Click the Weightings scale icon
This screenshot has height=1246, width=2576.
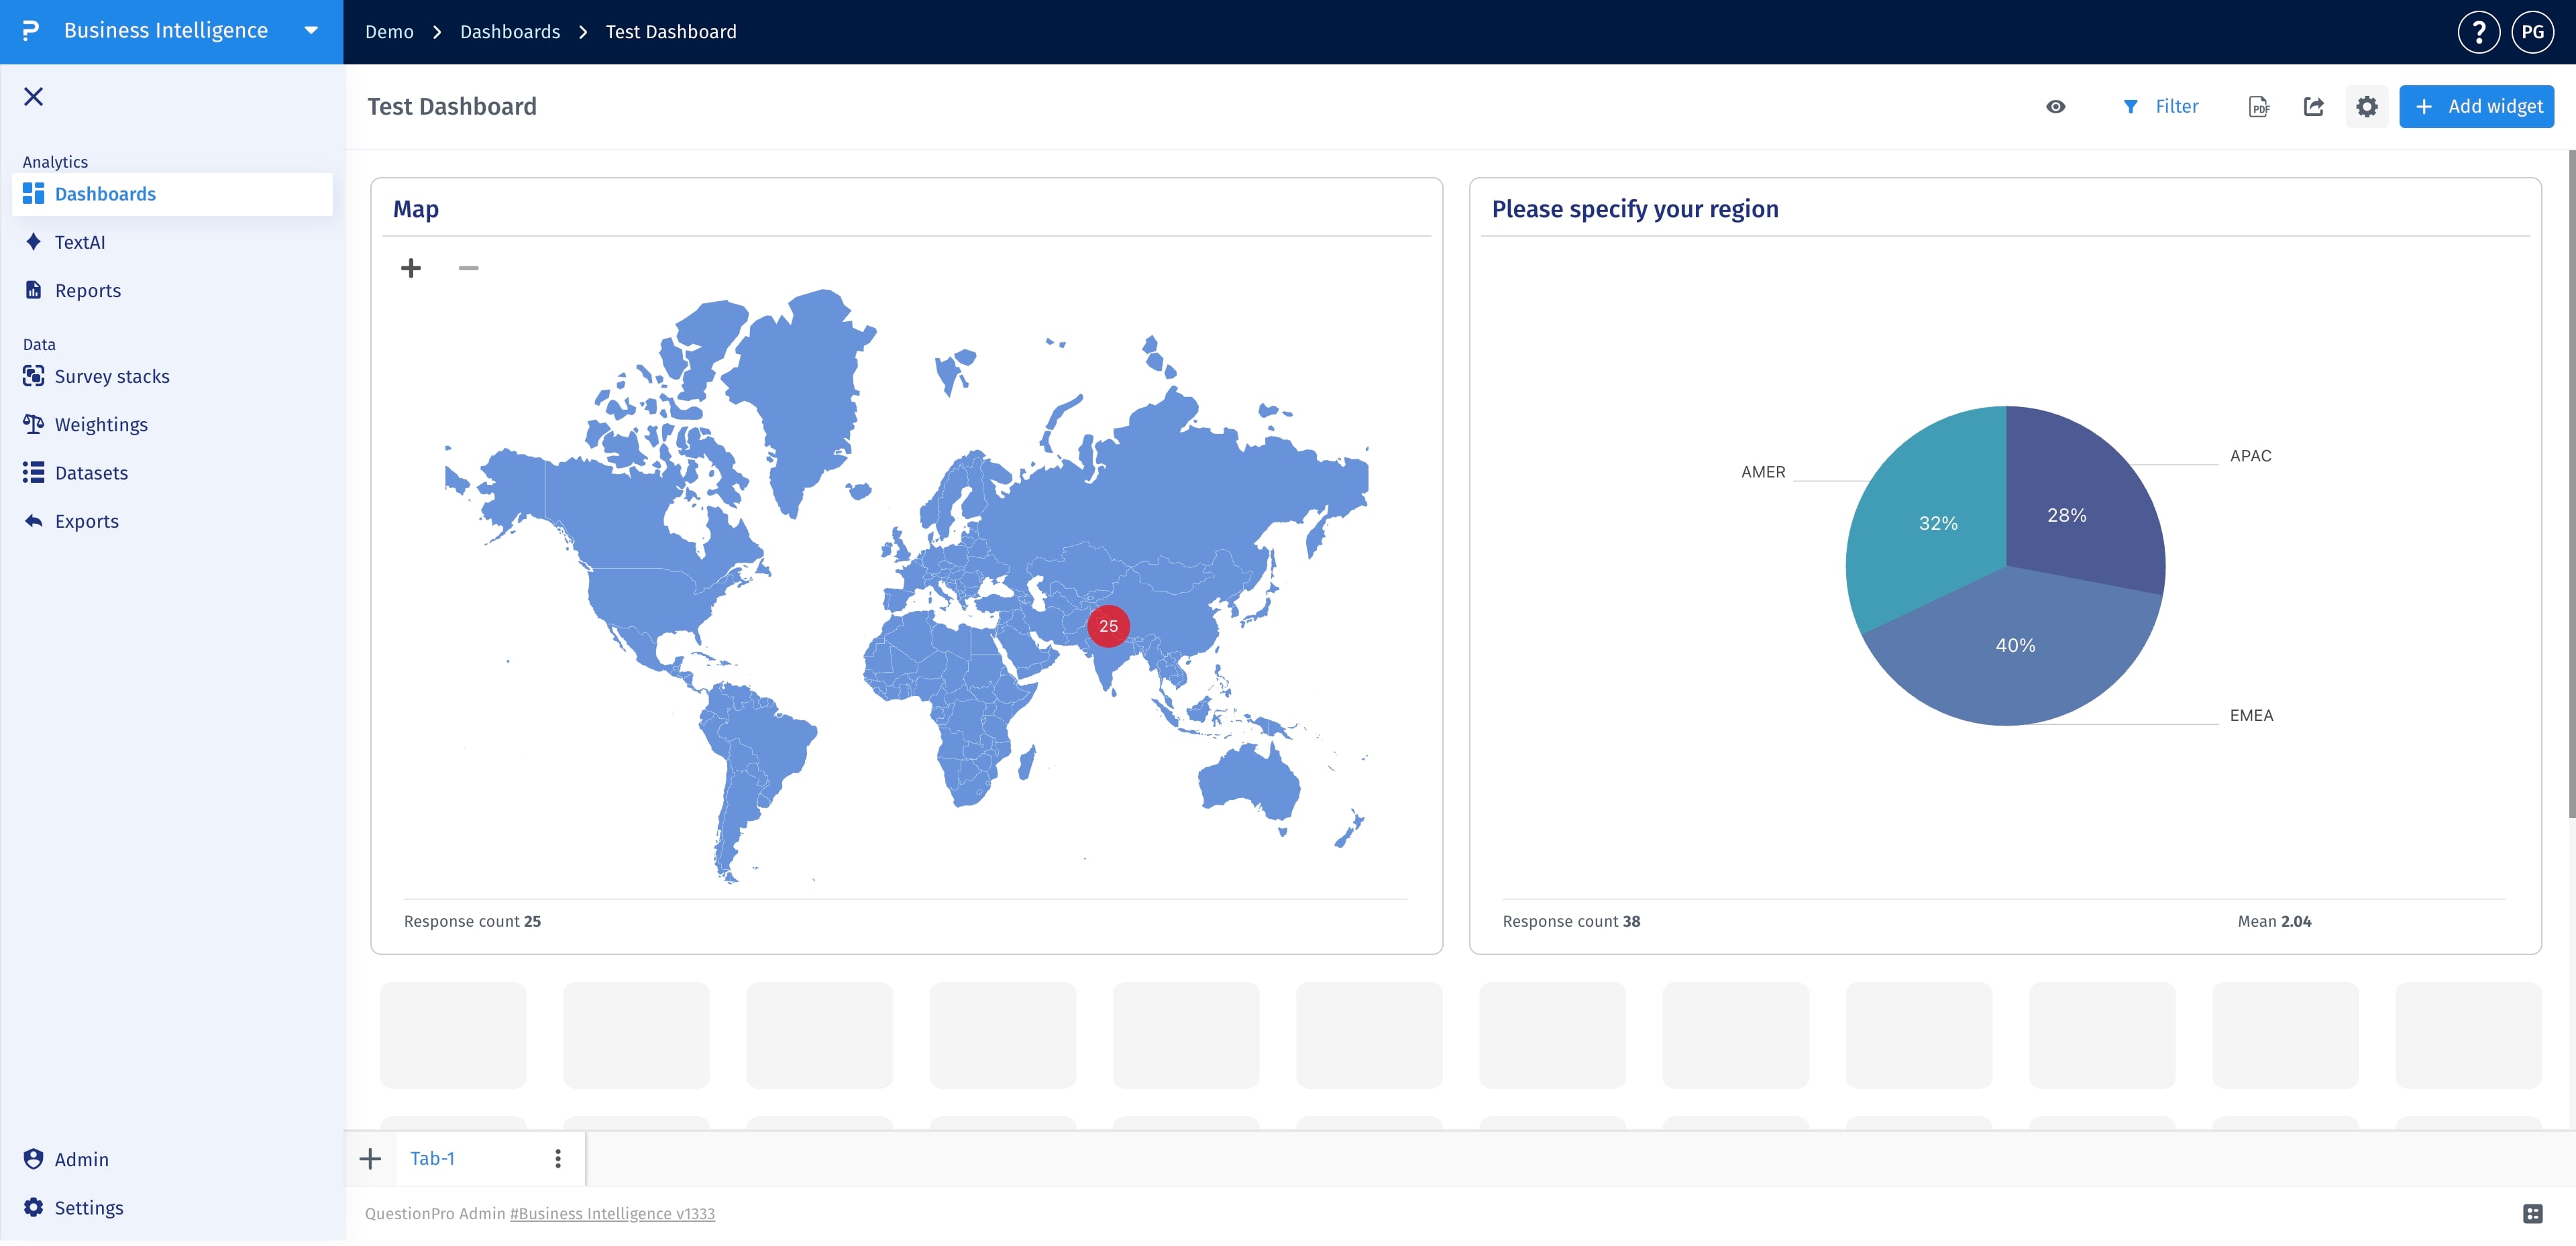[33, 424]
